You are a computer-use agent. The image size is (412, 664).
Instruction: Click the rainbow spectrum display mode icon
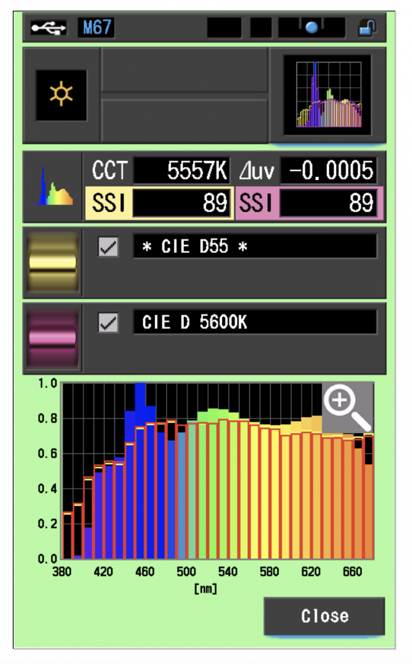click(x=52, y=187)
